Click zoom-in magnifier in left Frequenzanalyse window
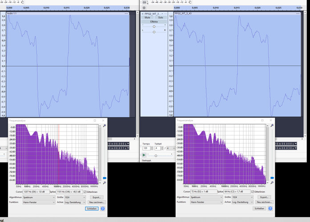 click(x=105, y=126)
